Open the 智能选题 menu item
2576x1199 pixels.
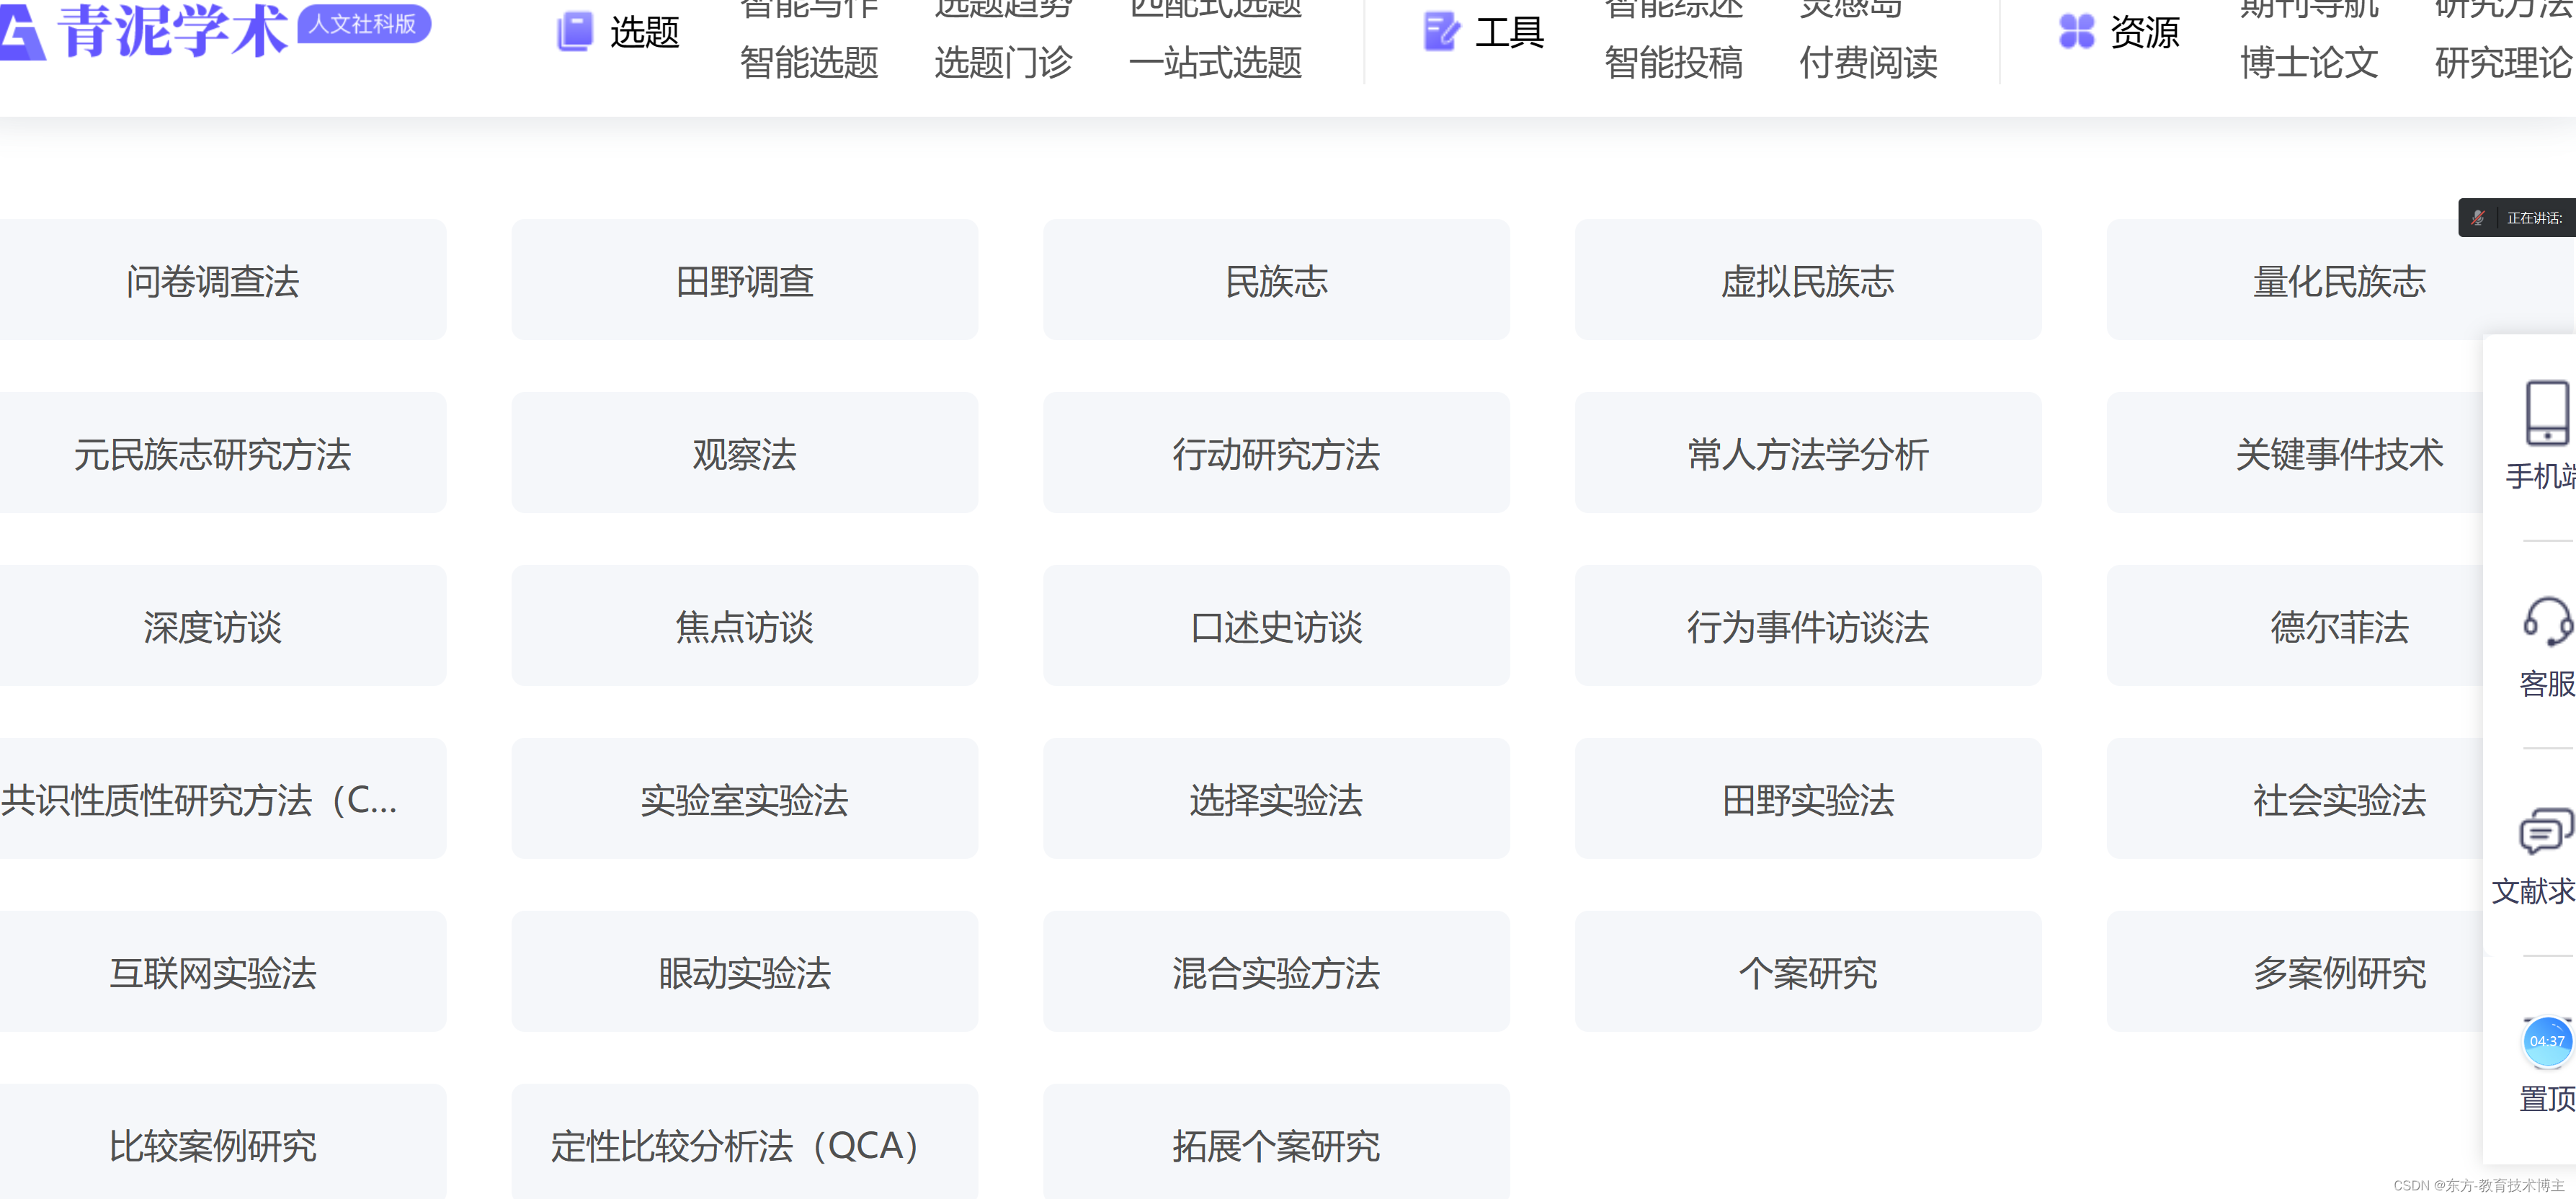point(808,63)
